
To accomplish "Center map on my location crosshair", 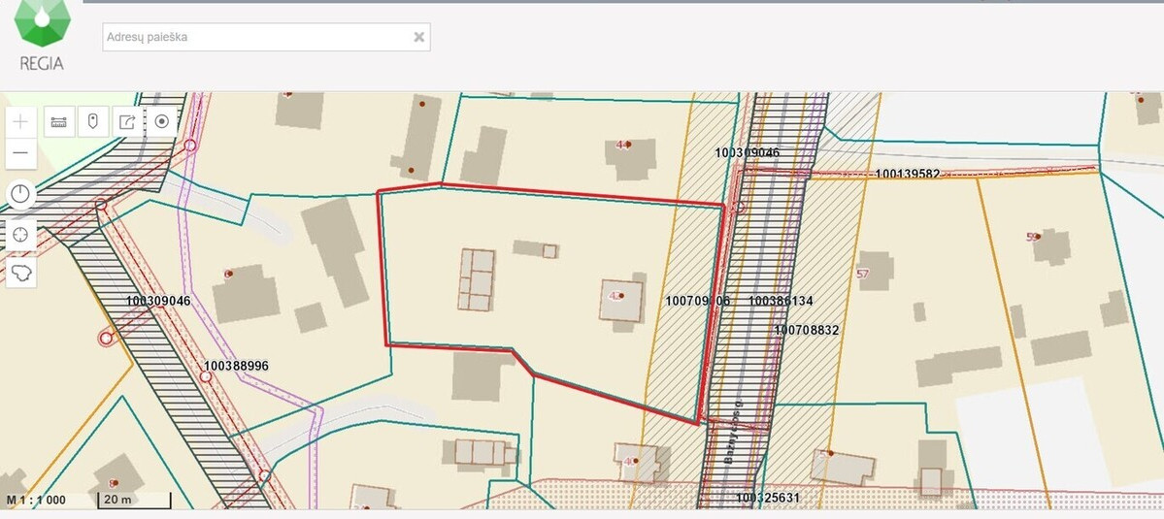I will [x=20, y=235].
